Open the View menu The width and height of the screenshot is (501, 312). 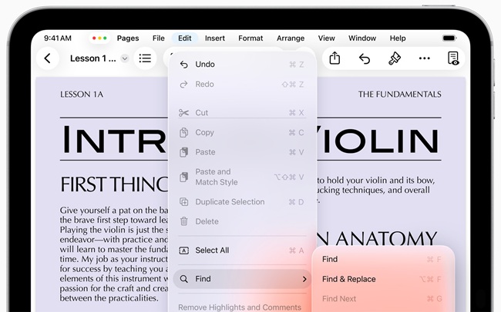(x=327, y=38)
